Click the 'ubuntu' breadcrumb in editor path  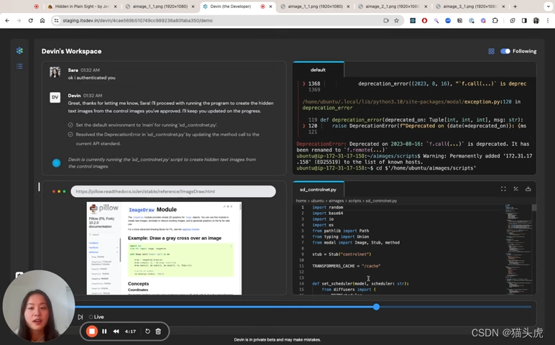coord(317,201)
